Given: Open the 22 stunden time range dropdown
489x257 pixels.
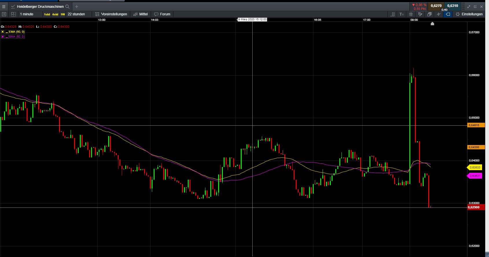Looking at the screenshot, I should coord(76,14).
